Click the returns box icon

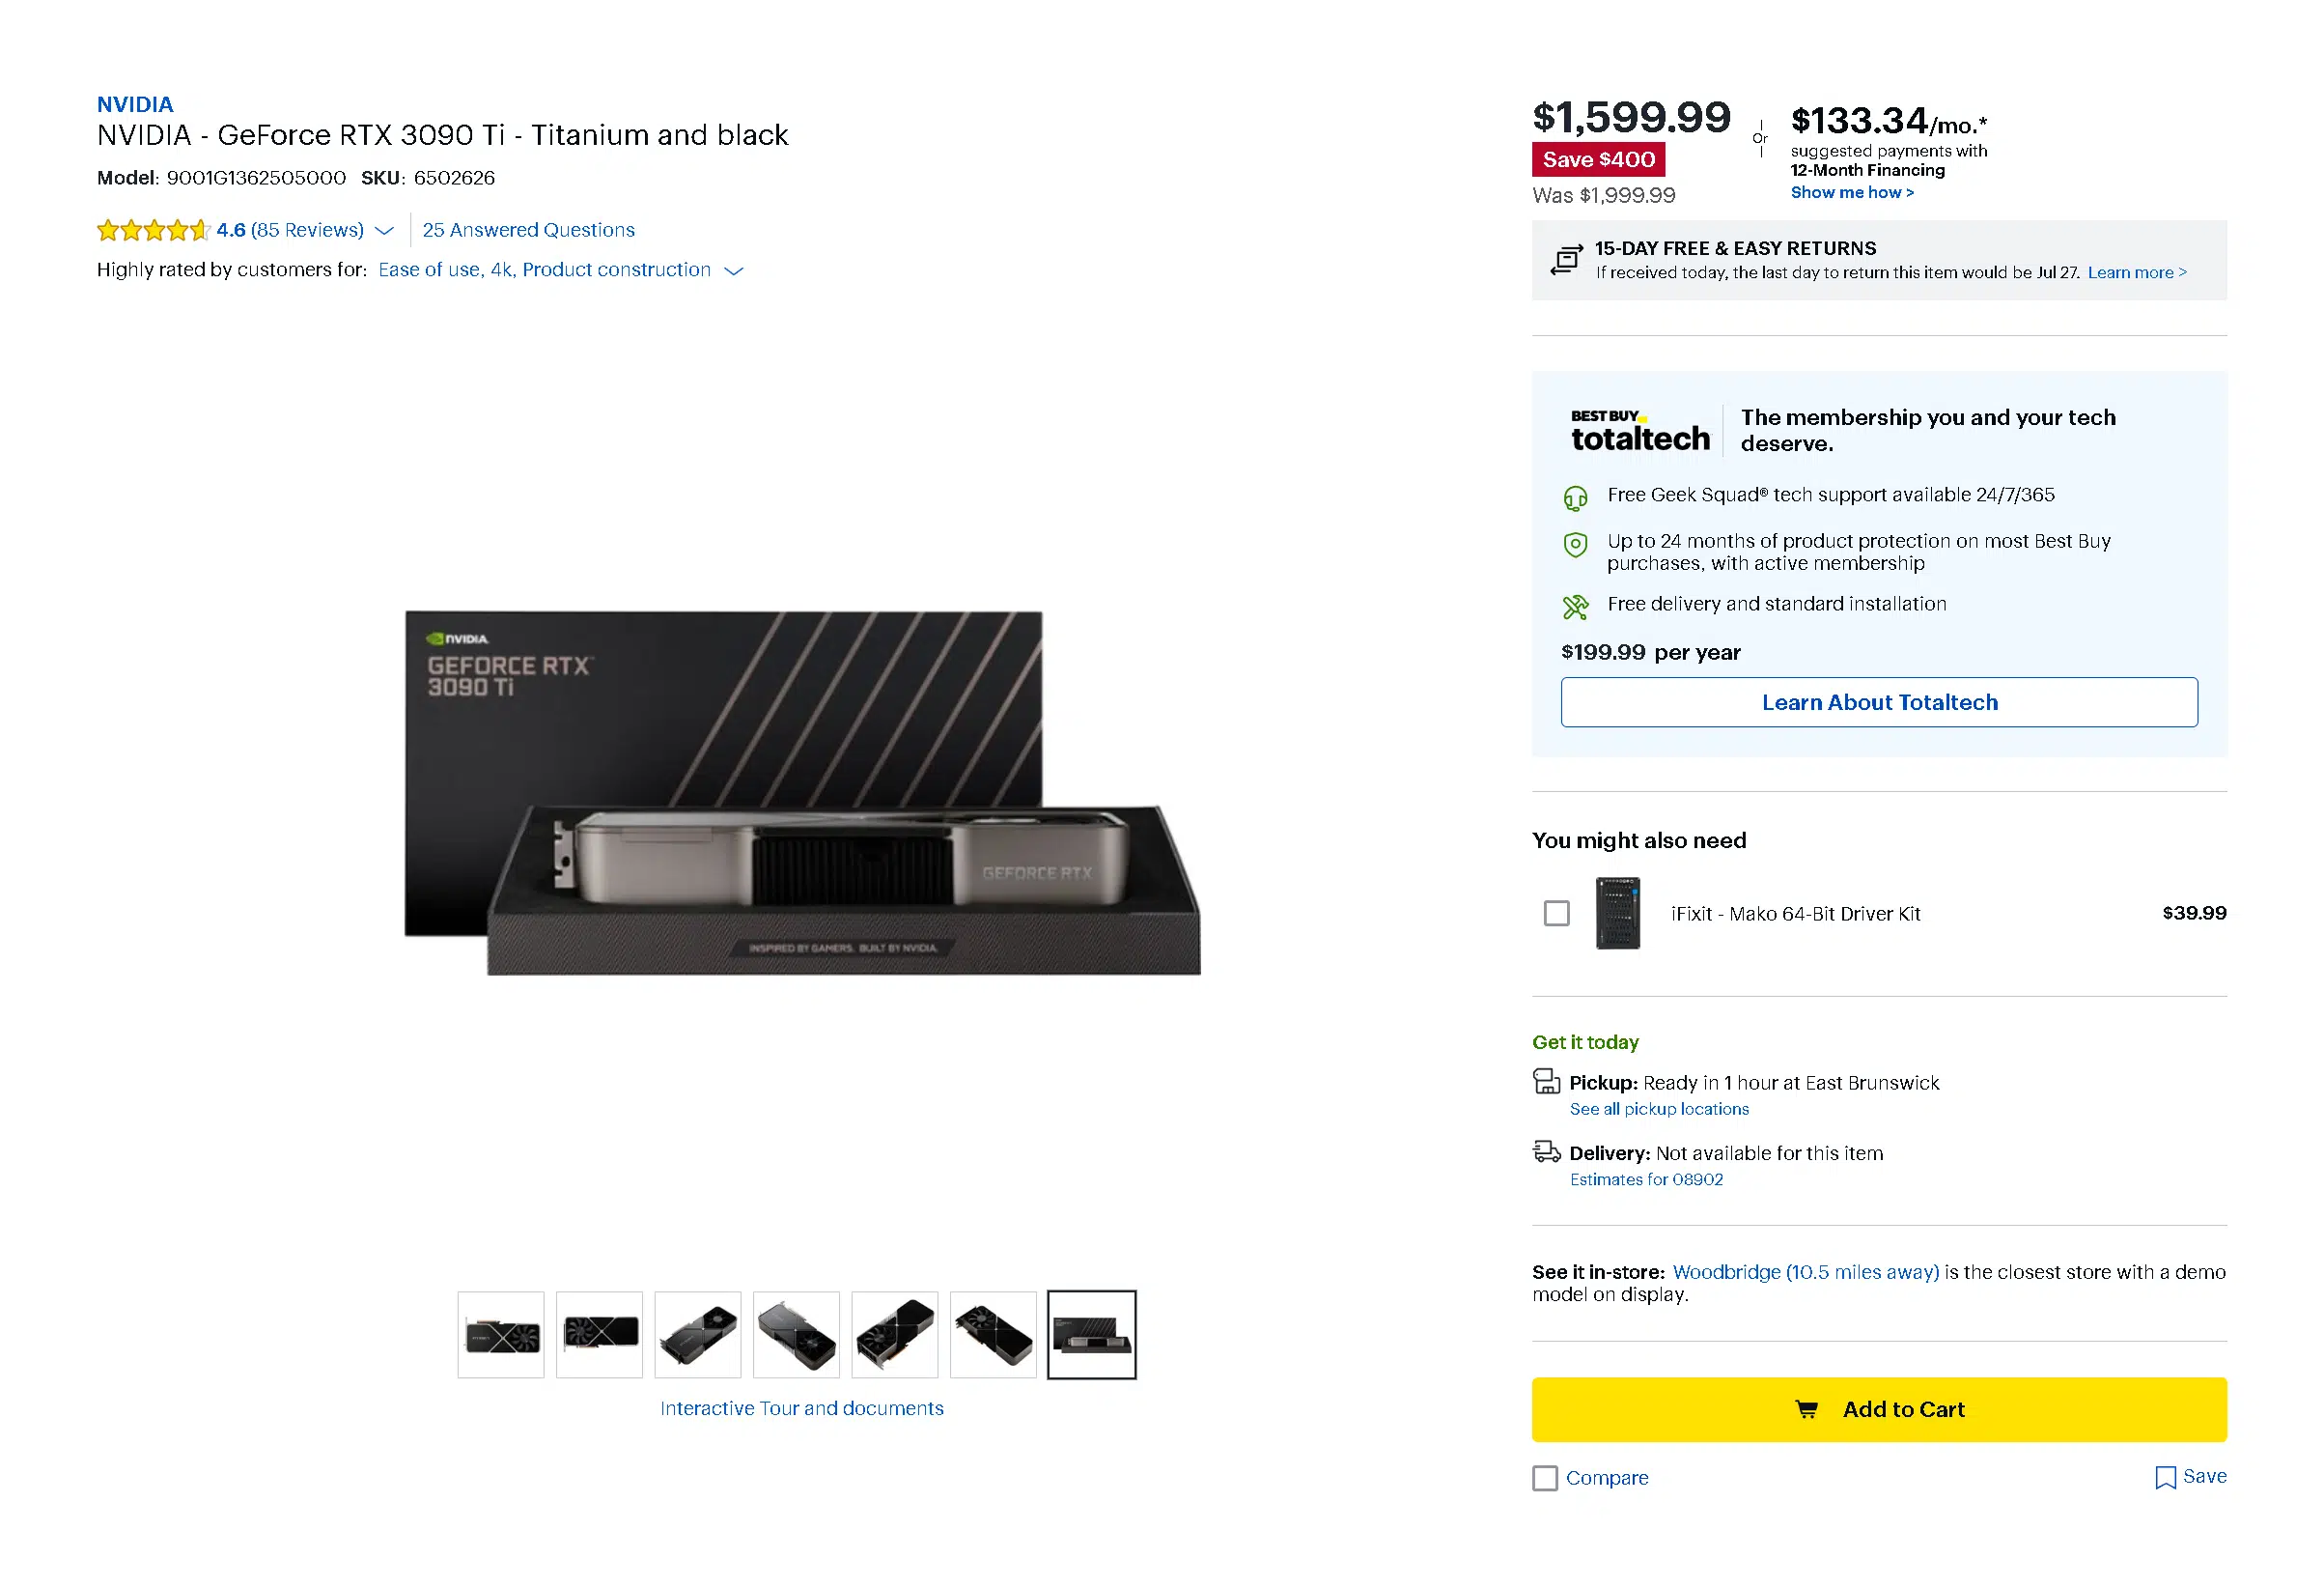click(x=1566, y=260)
